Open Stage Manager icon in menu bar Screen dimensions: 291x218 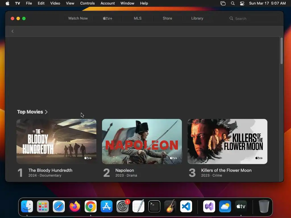(223, 3)
